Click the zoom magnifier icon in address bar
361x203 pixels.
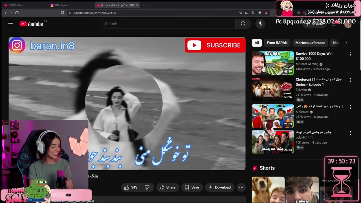coord(253,13)
